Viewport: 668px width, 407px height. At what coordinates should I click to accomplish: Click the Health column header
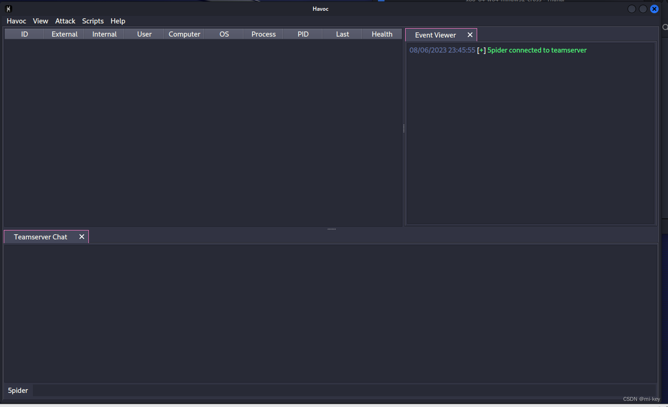[x=382, y=34]
